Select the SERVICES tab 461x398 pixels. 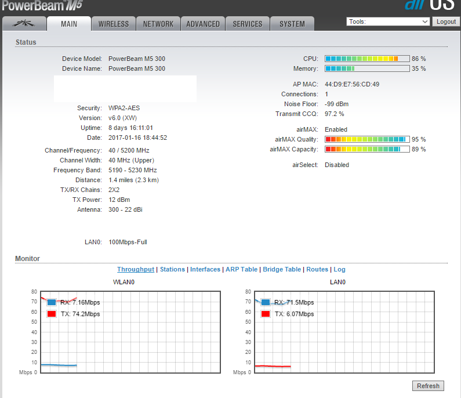click(248, 24)
